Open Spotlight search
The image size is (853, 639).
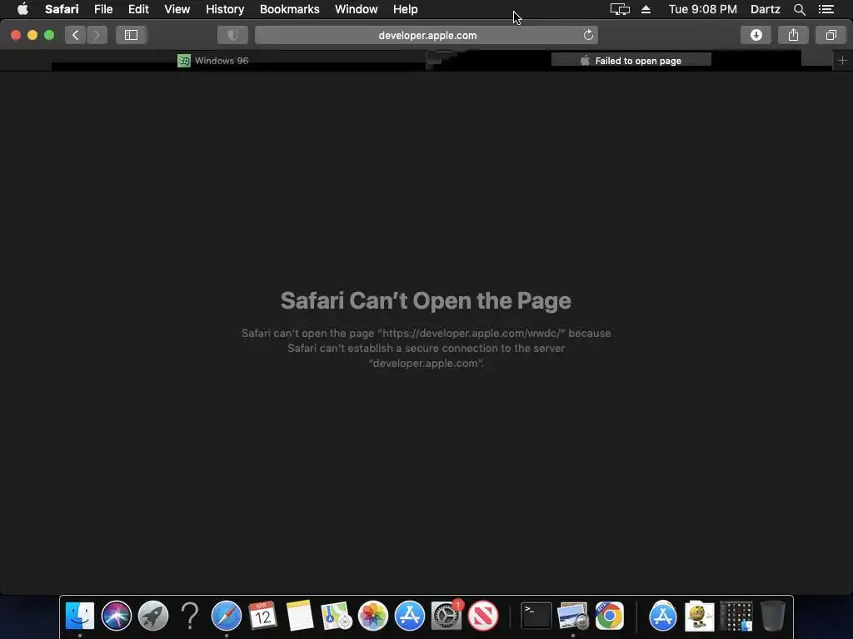click(x=799, y=9)
